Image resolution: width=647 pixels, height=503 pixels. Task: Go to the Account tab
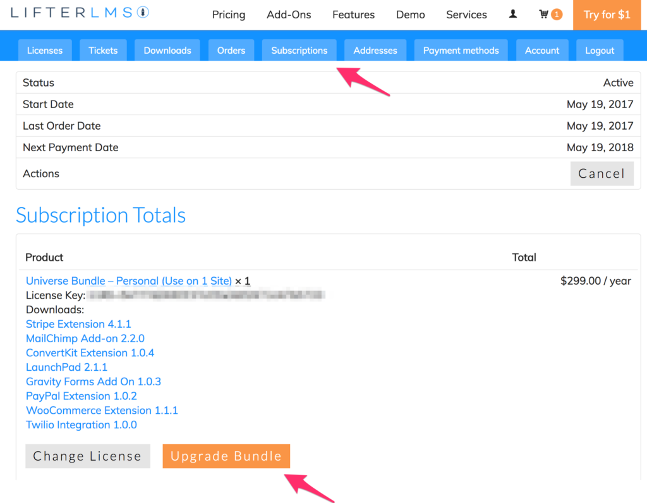[542, 51]
